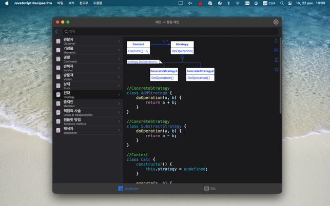Go back using the blue back arrow
The image size is (330, 206).
pyautogui.click(x=56, y=32)
